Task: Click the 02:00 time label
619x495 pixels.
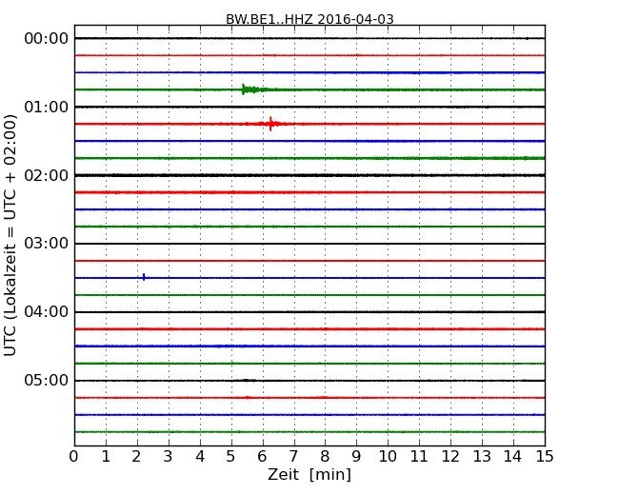Action: coord(47,175)
